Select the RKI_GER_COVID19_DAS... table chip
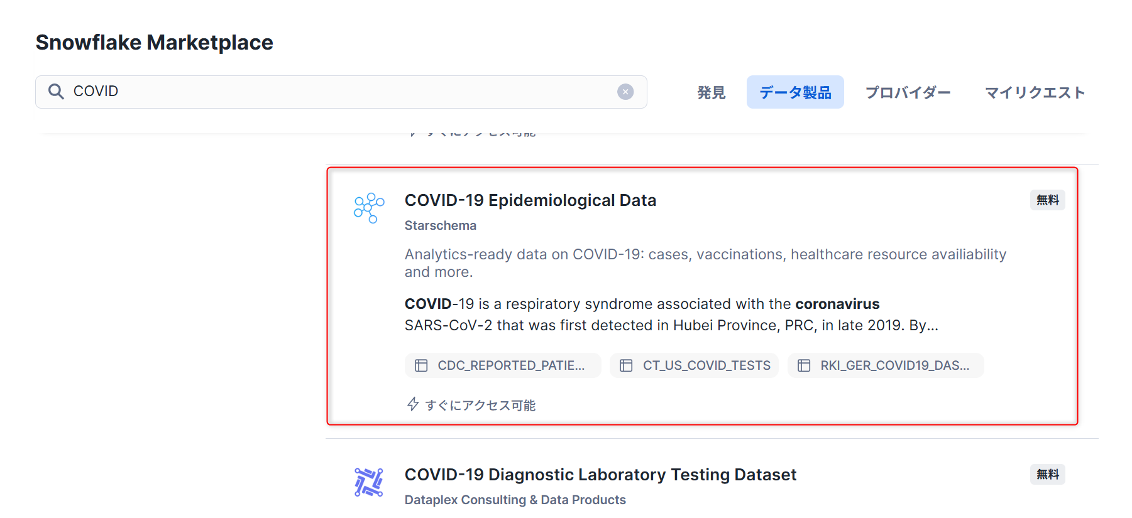The image size is (1132, 518). (886, 365)
